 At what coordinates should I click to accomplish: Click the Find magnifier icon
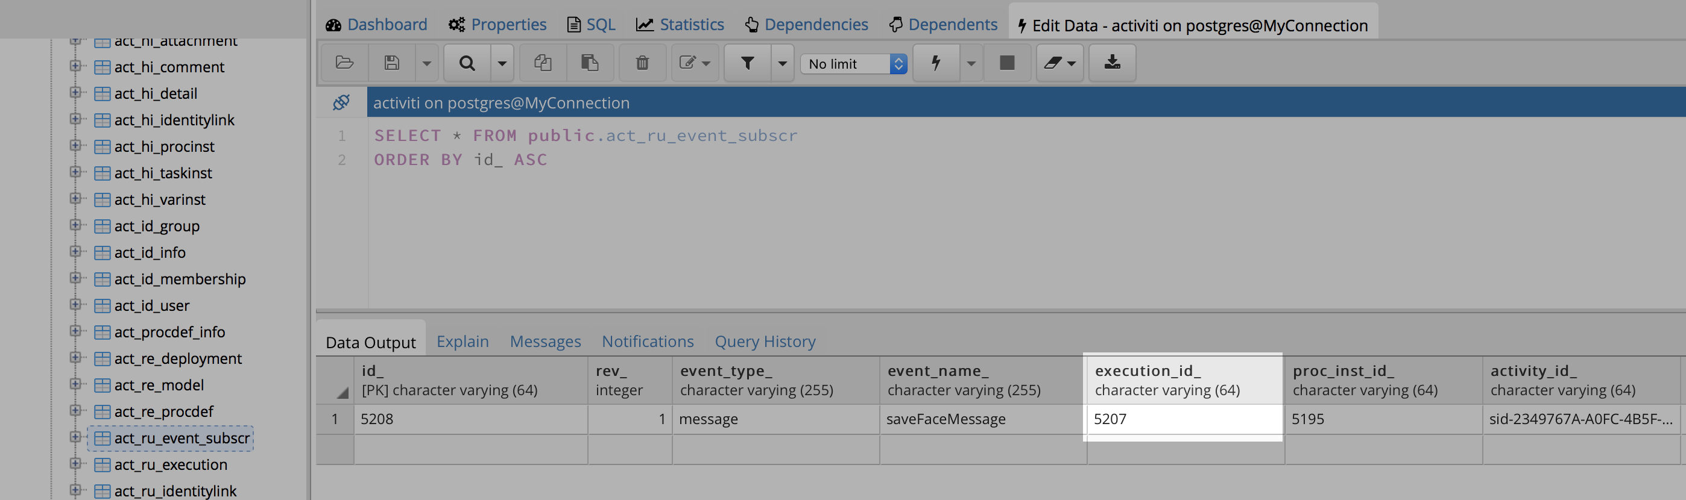(467, 63)
